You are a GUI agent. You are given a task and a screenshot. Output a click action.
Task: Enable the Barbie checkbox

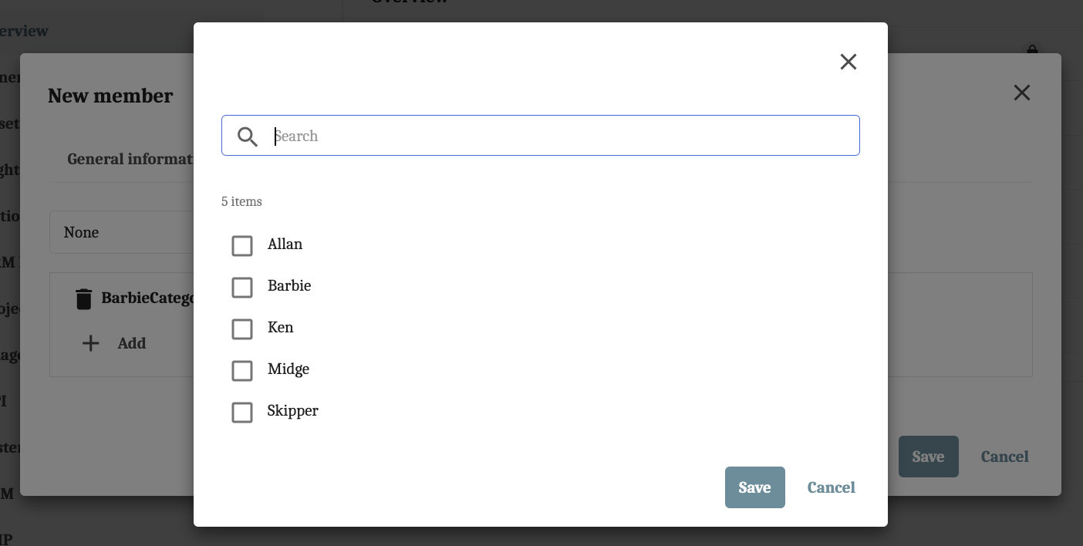tap(242, 288)
